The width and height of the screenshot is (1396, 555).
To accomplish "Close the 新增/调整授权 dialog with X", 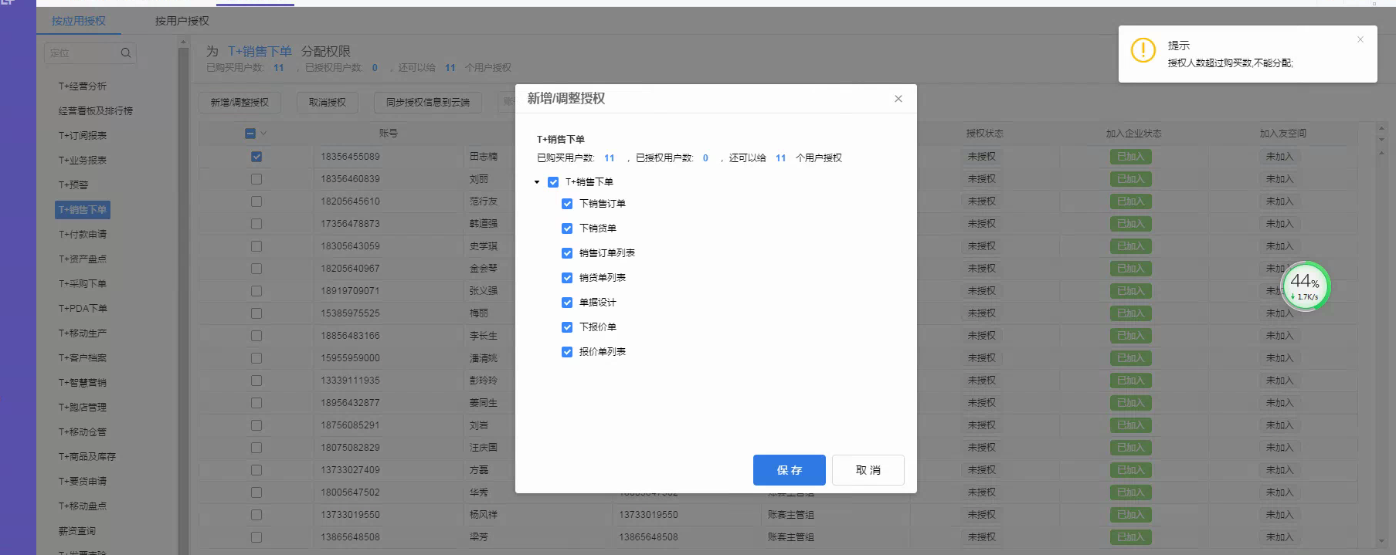I will pyautogui.click(x=898, y=99).
